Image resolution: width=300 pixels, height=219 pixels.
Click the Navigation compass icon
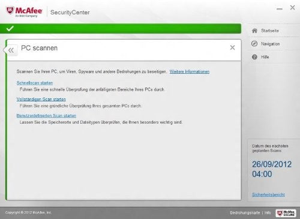coord(254,44)
